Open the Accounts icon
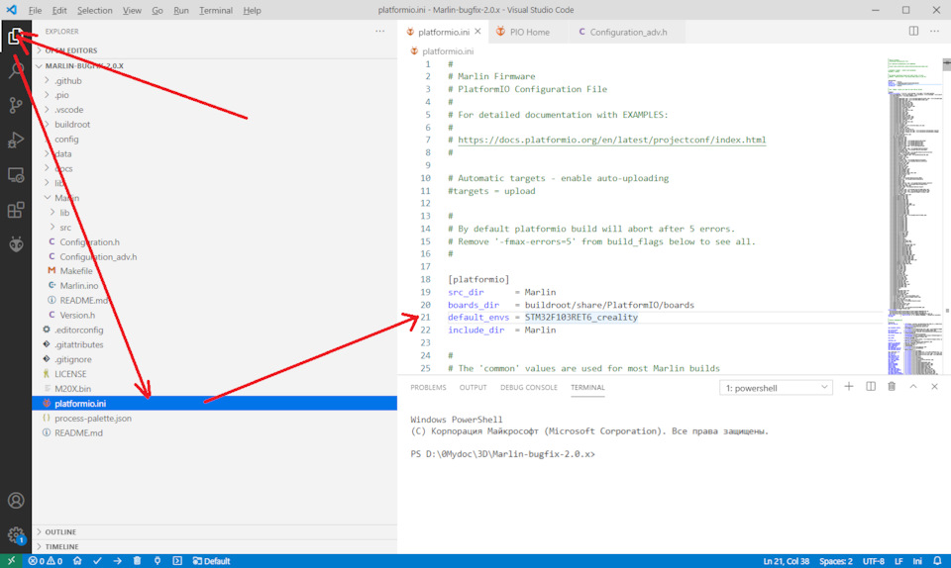Image resolution: width=951 pixels, height=568 pixels. (16, 500)
